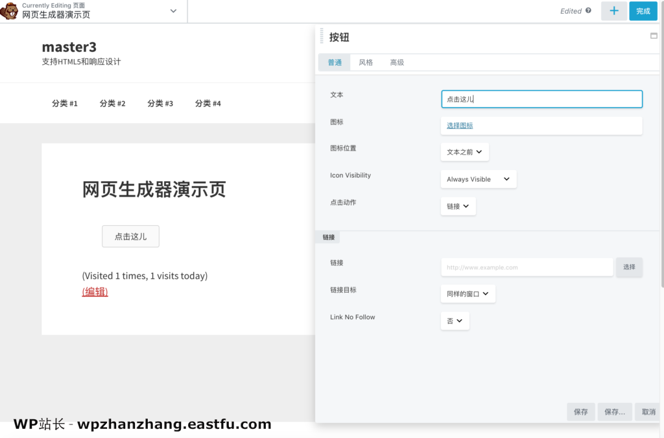
Task: Open the content panel with the plus icon
Action: [x=614, y=11]
